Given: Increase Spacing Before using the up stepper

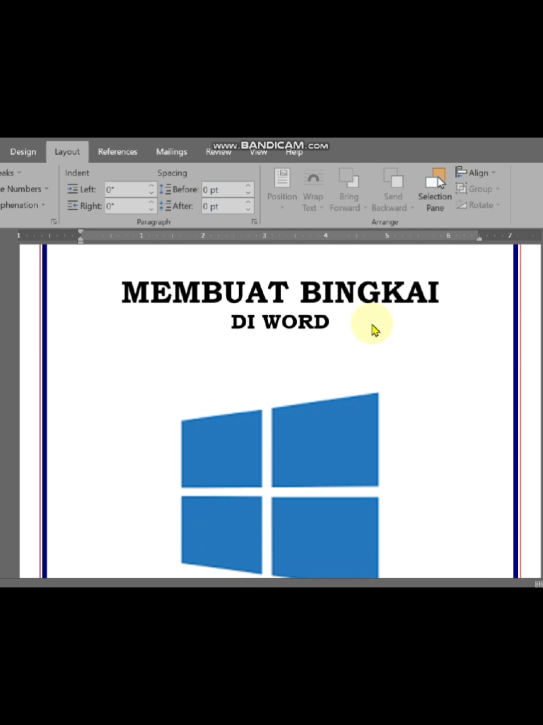Looking at the screenshot, I should [247, 186].
